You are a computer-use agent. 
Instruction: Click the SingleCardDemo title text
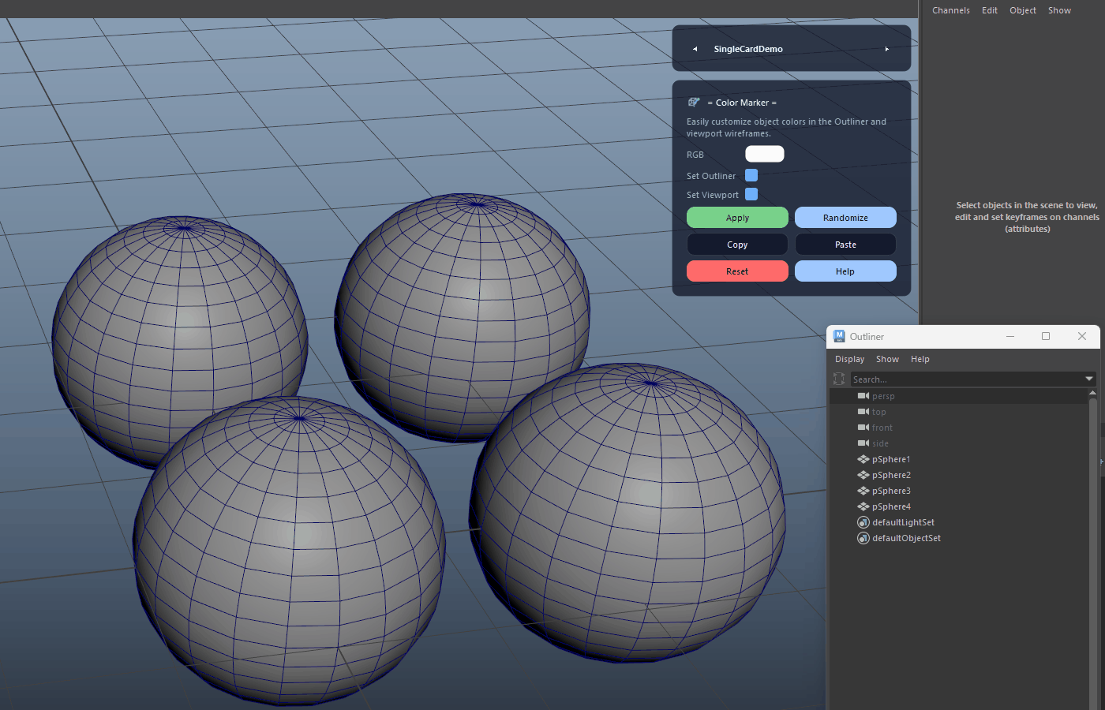748,49
